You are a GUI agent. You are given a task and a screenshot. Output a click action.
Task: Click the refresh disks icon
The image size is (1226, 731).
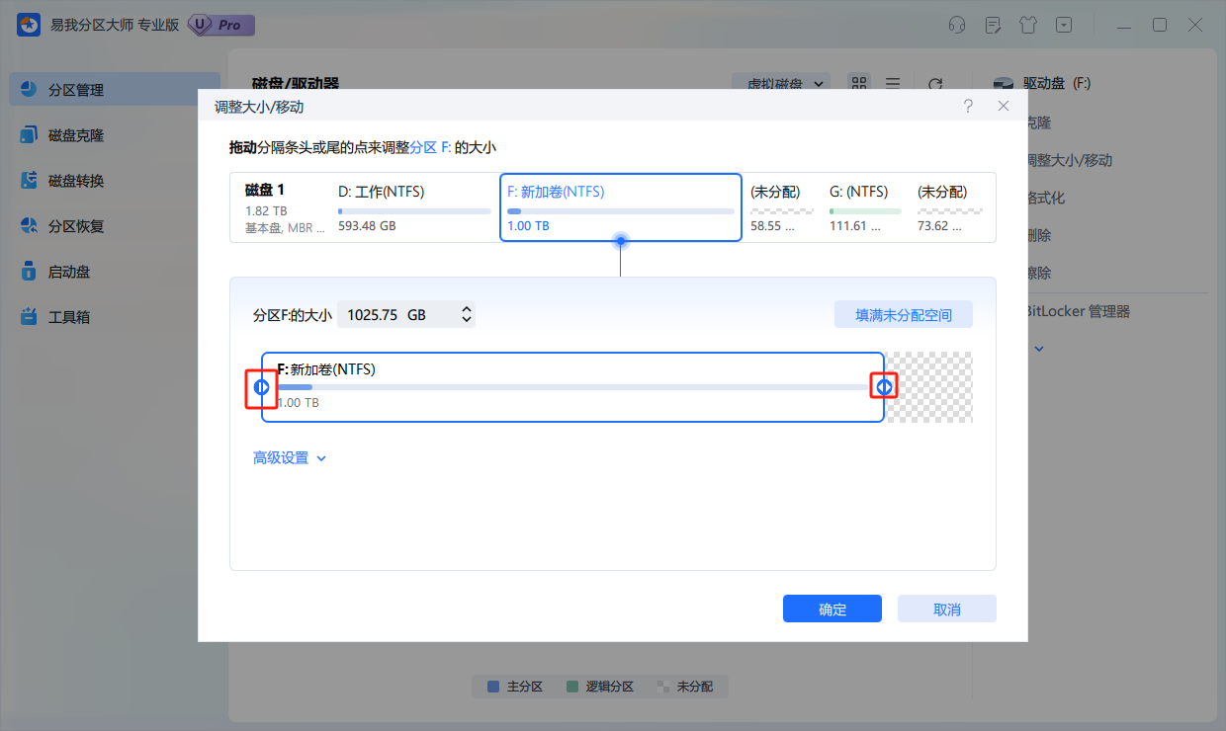point(934,85)
